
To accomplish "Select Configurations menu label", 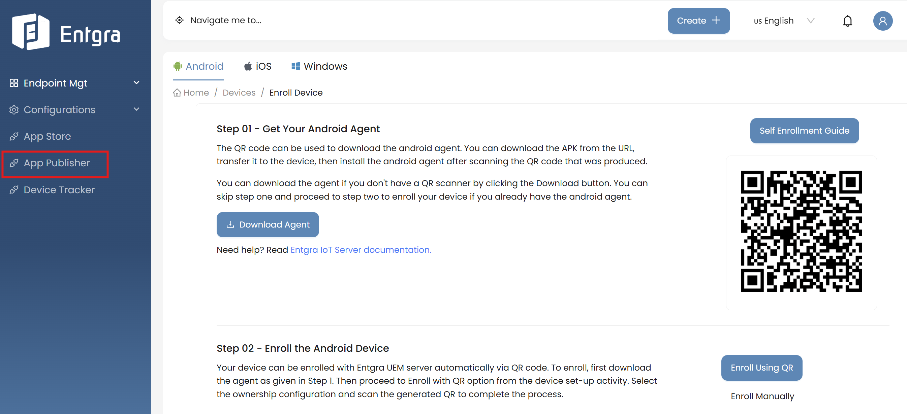I will click(59, 110).
